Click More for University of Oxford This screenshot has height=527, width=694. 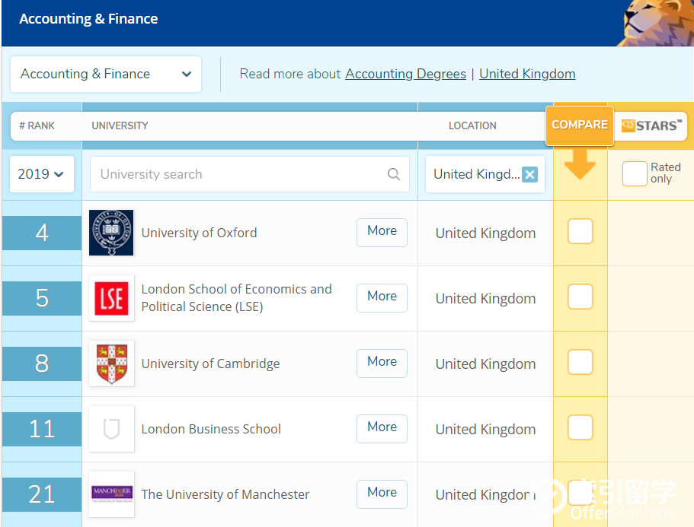pyautogui.click(x=382, y=233)
